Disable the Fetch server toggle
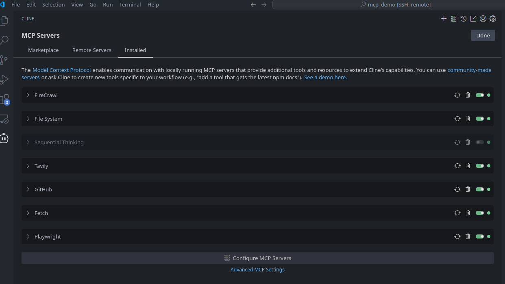The image size is (505, 284). tap(480, 213)
